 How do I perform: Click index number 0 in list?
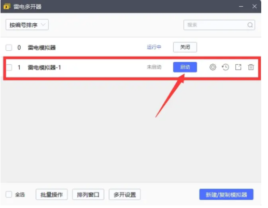point(19,48)
